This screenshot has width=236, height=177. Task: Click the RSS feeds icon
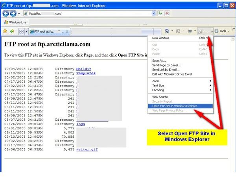pyautogui.click(x=178, y=31)
